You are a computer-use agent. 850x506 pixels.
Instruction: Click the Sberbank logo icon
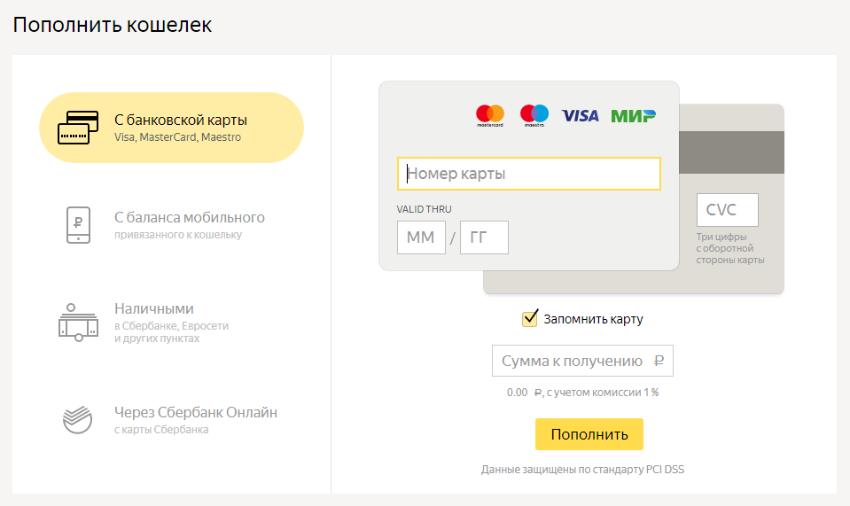click(x=77, y=420)
